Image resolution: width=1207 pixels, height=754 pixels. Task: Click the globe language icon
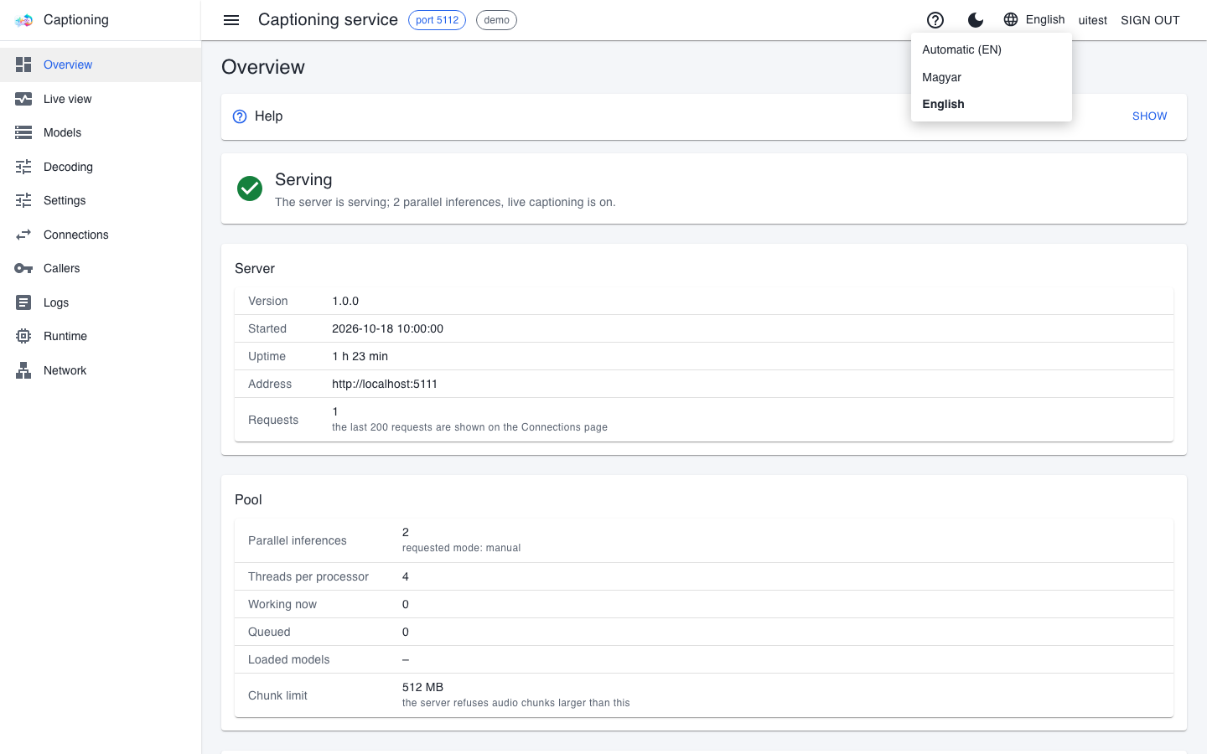pos(1011,19)
